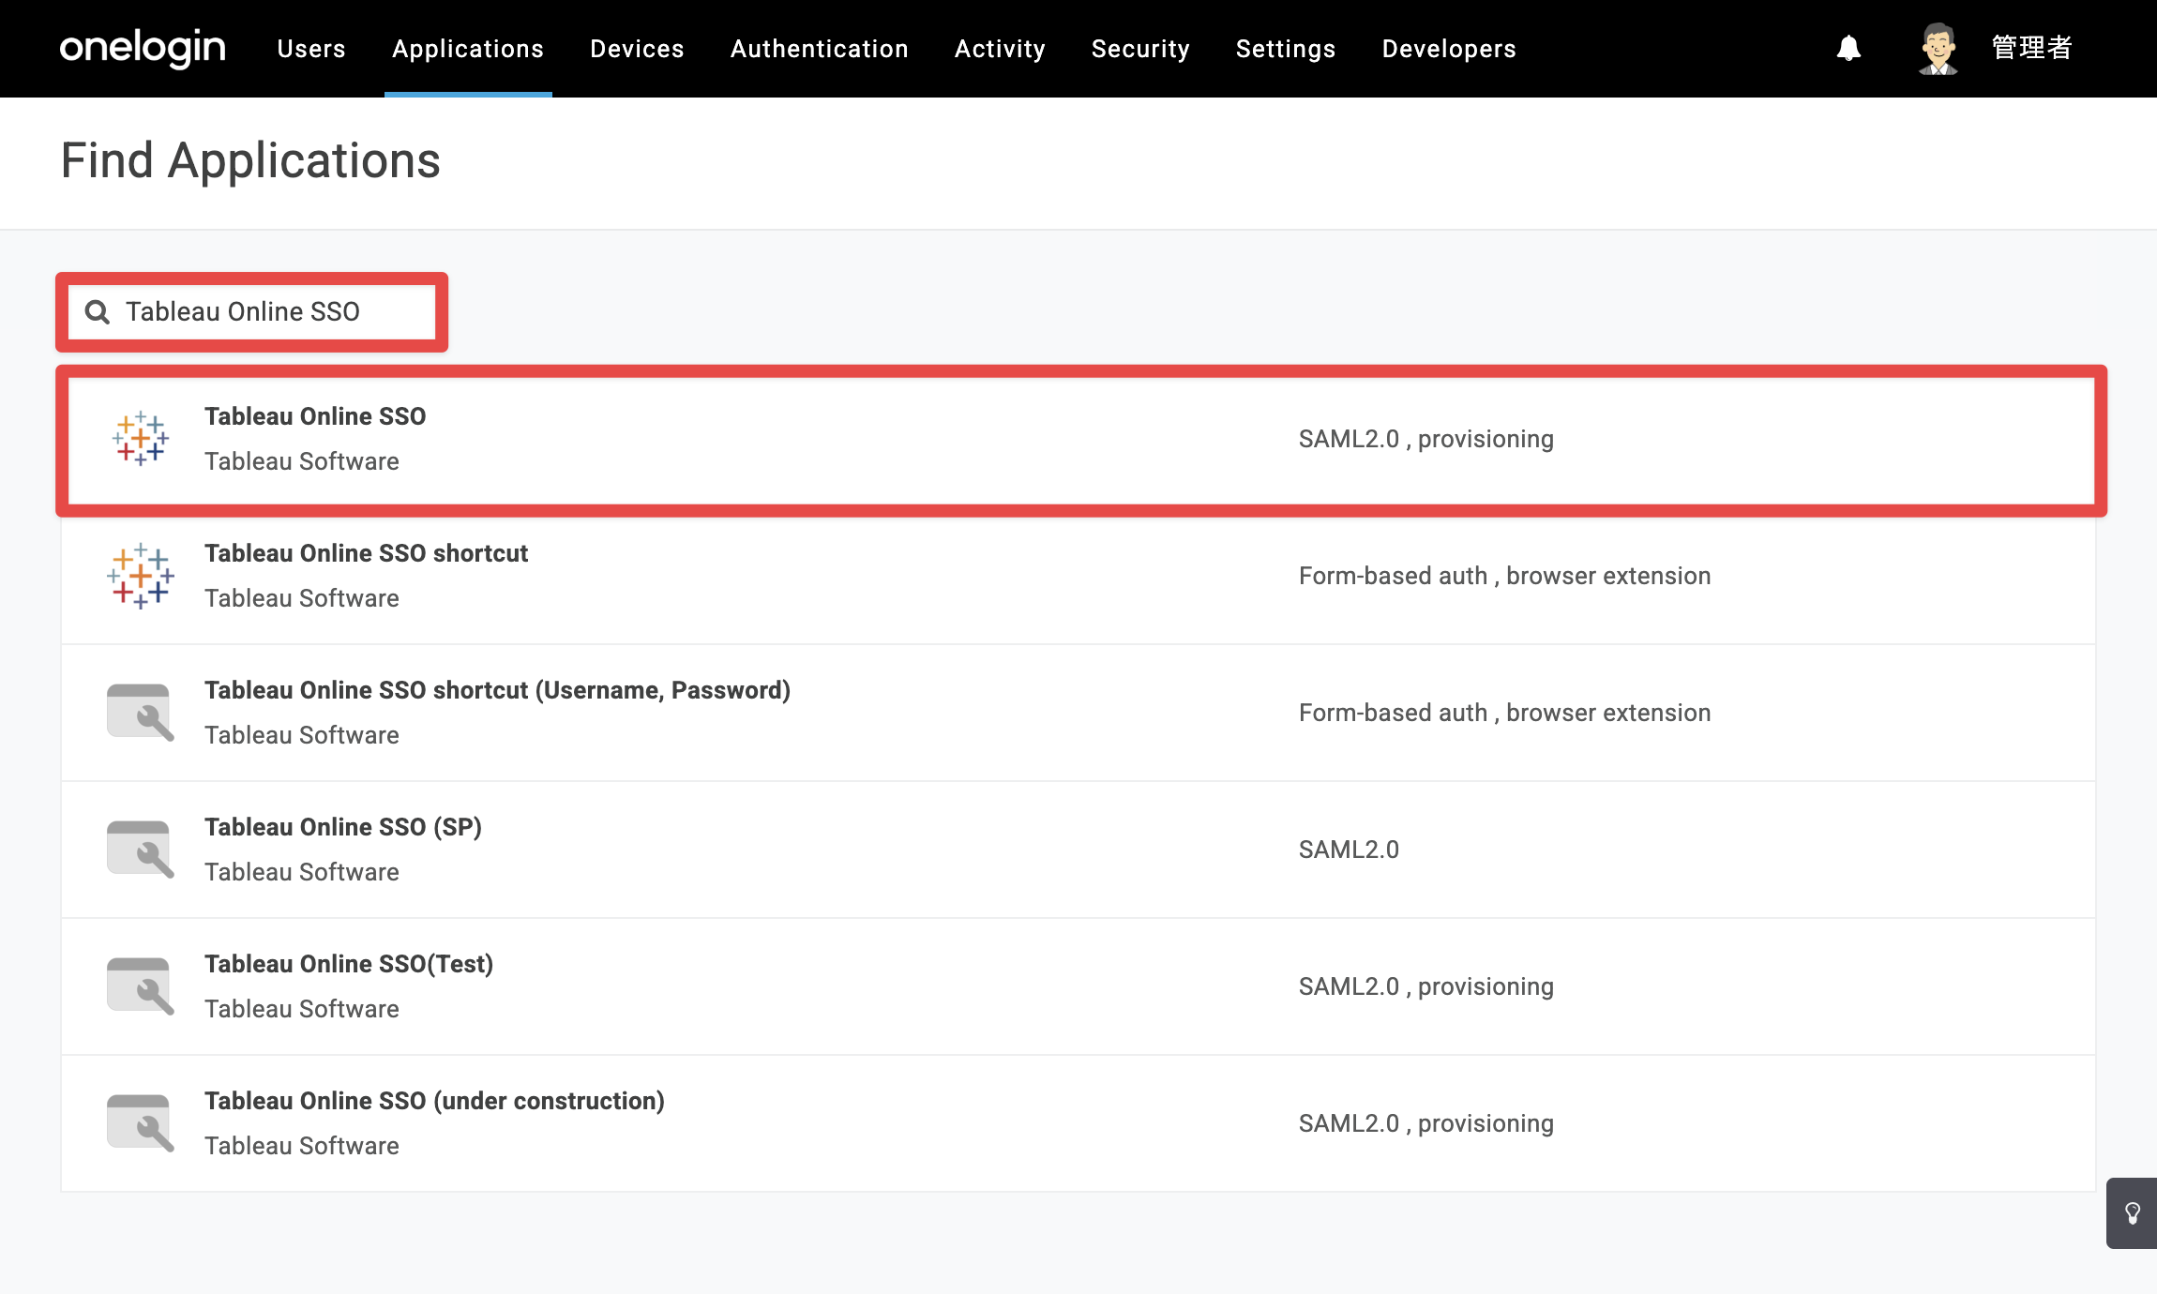
Task: Select the Tableau Online SSO application
Action: pyautogui.click(x=1081, y=440)
